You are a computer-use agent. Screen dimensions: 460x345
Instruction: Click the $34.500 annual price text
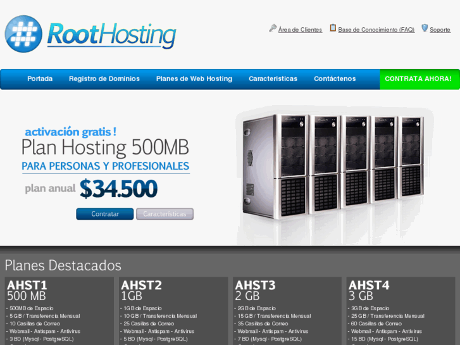[x=118, y=189]
